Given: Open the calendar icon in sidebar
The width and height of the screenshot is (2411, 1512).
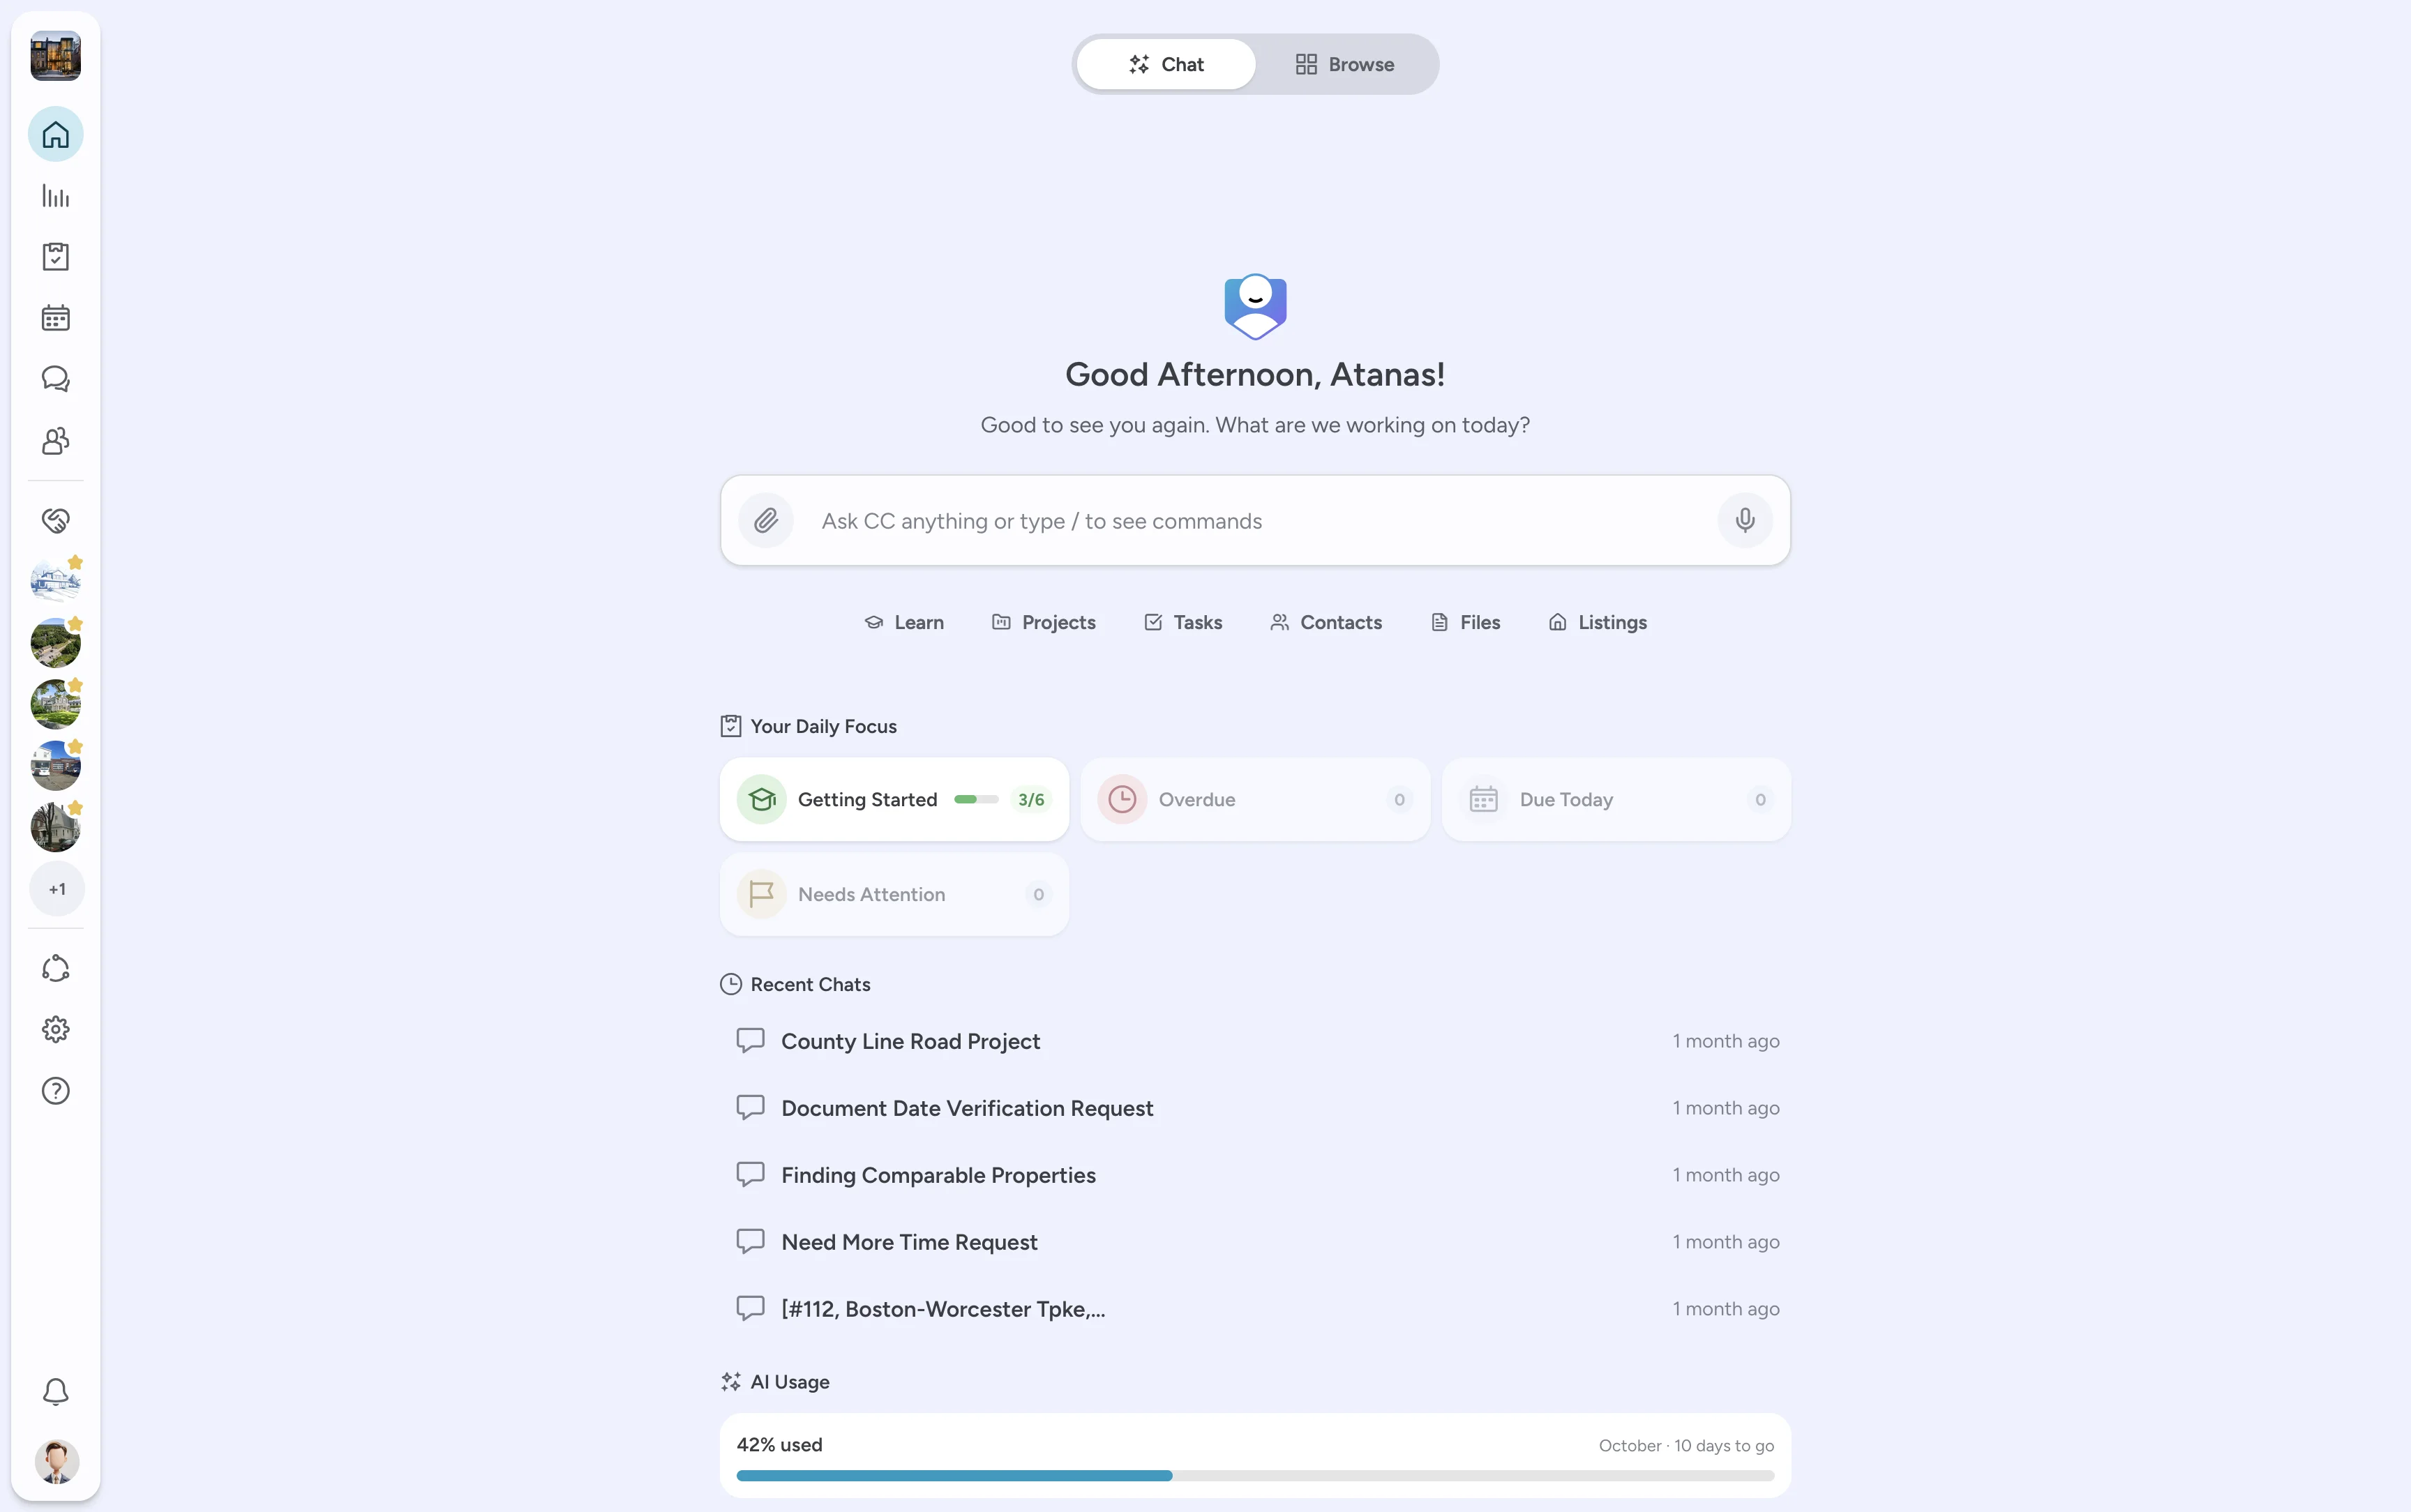Looking at the screenshot, I should [56, 318].
